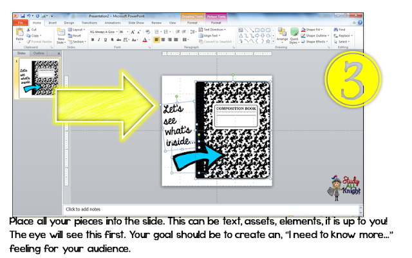Toggle Align Text Right button
The width and height of the screenshot is (412, 258).
pos(170,40)
